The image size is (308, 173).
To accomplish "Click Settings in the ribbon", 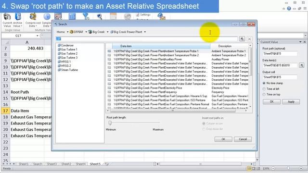I will pos(143,15).
